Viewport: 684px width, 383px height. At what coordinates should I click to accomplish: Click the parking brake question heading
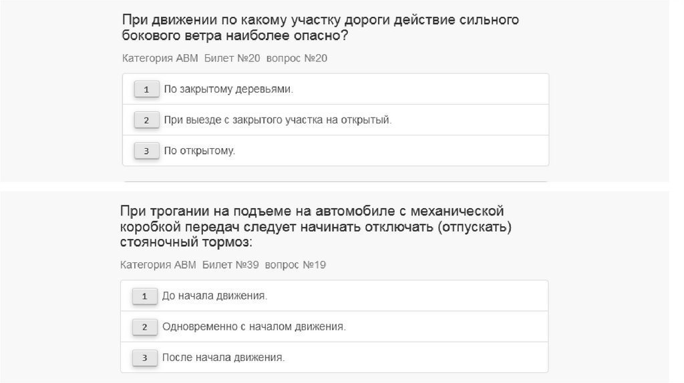[x=316, y=226]
